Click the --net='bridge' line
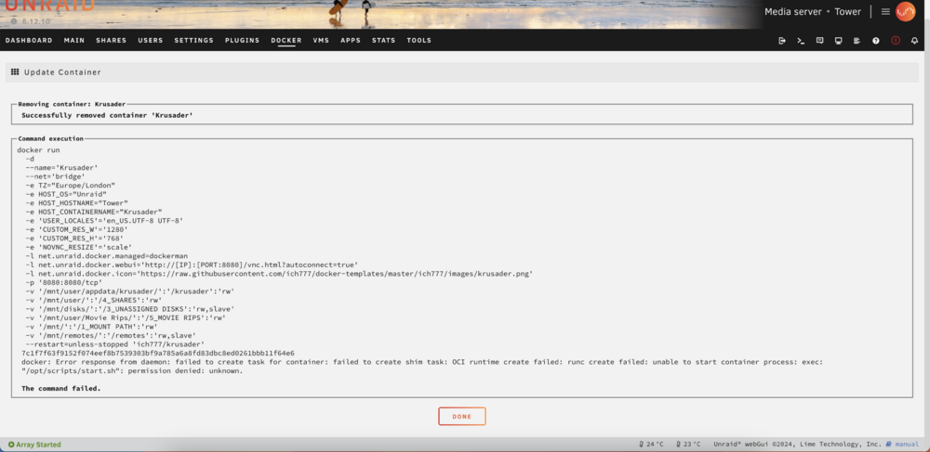This screenshot has width=930, height=452. click(55, 176)
